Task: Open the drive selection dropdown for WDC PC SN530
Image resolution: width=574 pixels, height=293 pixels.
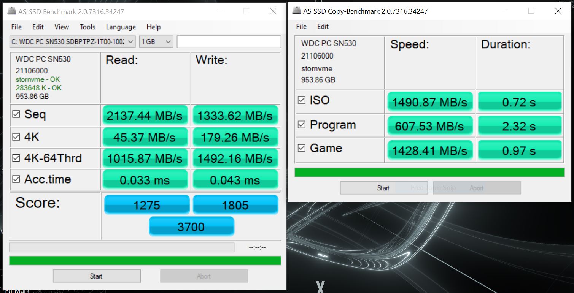Action: (73, 42)
